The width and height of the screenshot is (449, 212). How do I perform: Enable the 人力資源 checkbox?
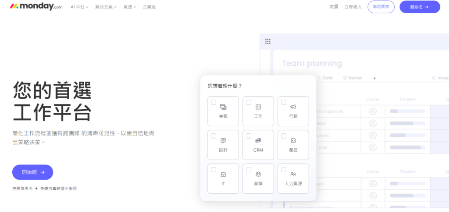click(x=284, y=170)
